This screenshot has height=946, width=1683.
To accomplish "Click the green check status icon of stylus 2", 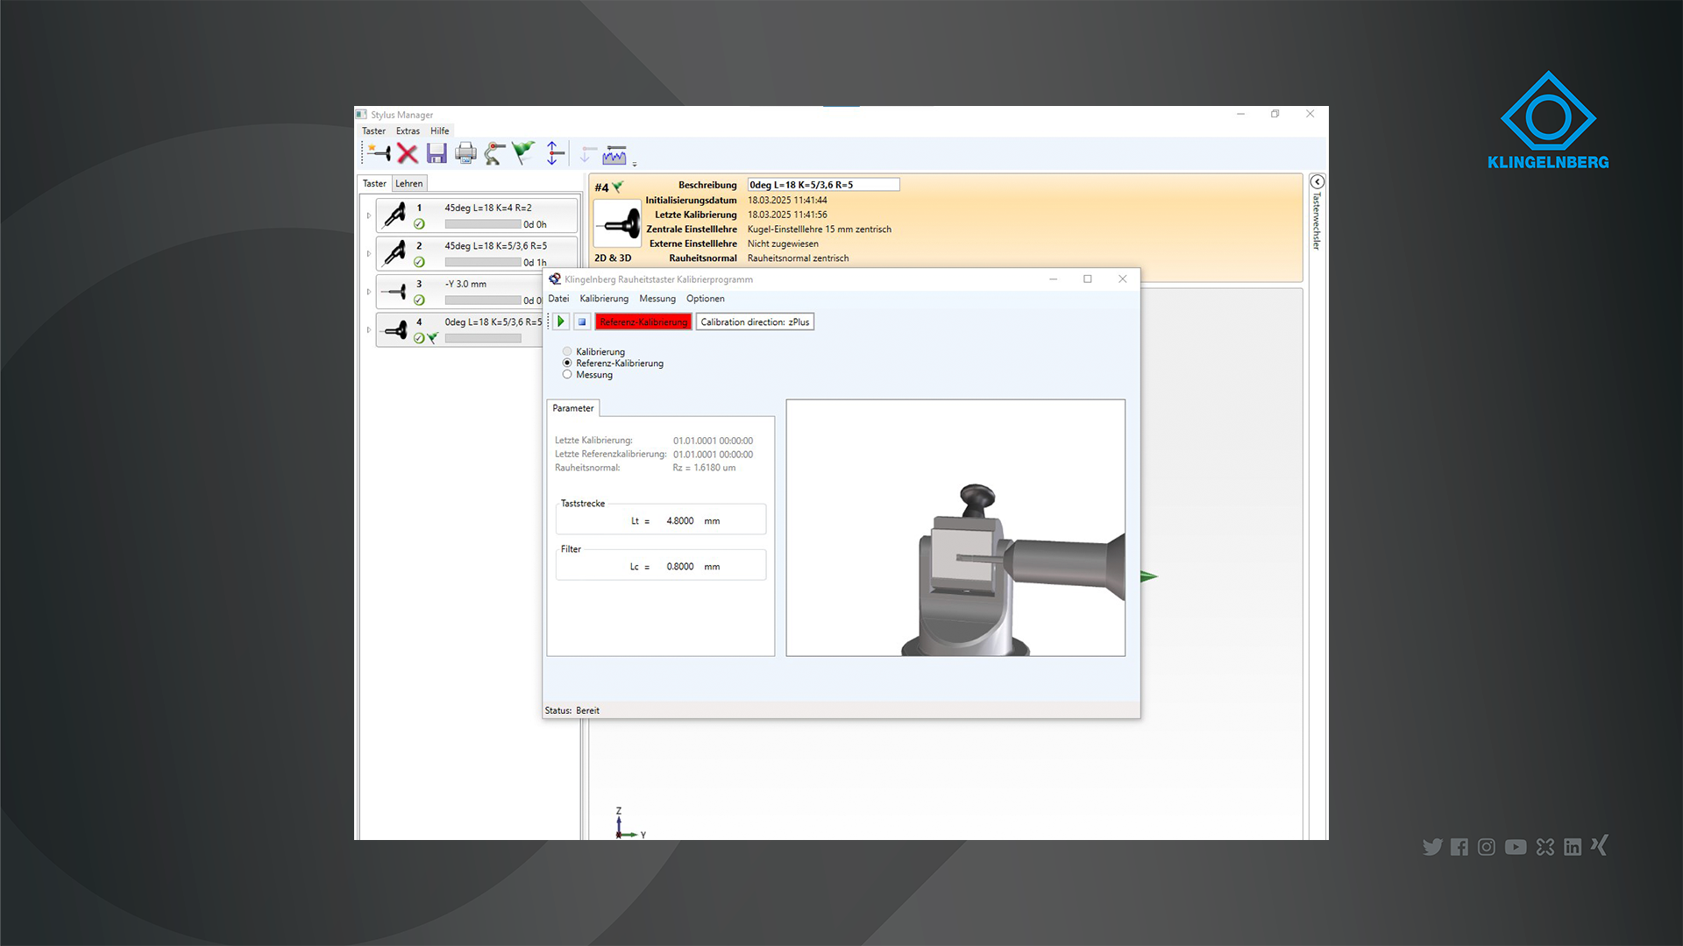I will pos(419,262).
